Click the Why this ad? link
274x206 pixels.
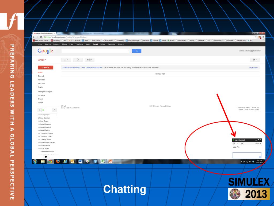pyautogui.click(x=253, y=68)
